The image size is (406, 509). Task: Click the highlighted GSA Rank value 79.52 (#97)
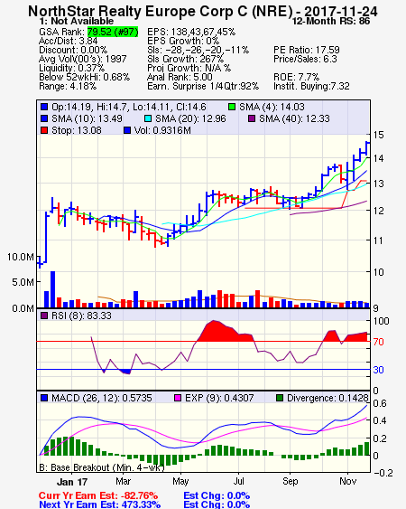(113, 32)
